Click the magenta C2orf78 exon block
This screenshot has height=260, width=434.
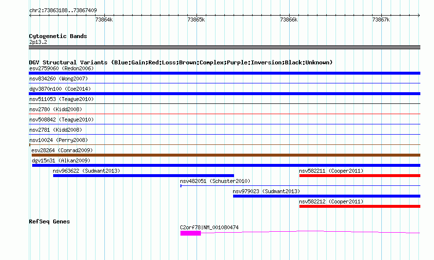coord(191,233)
